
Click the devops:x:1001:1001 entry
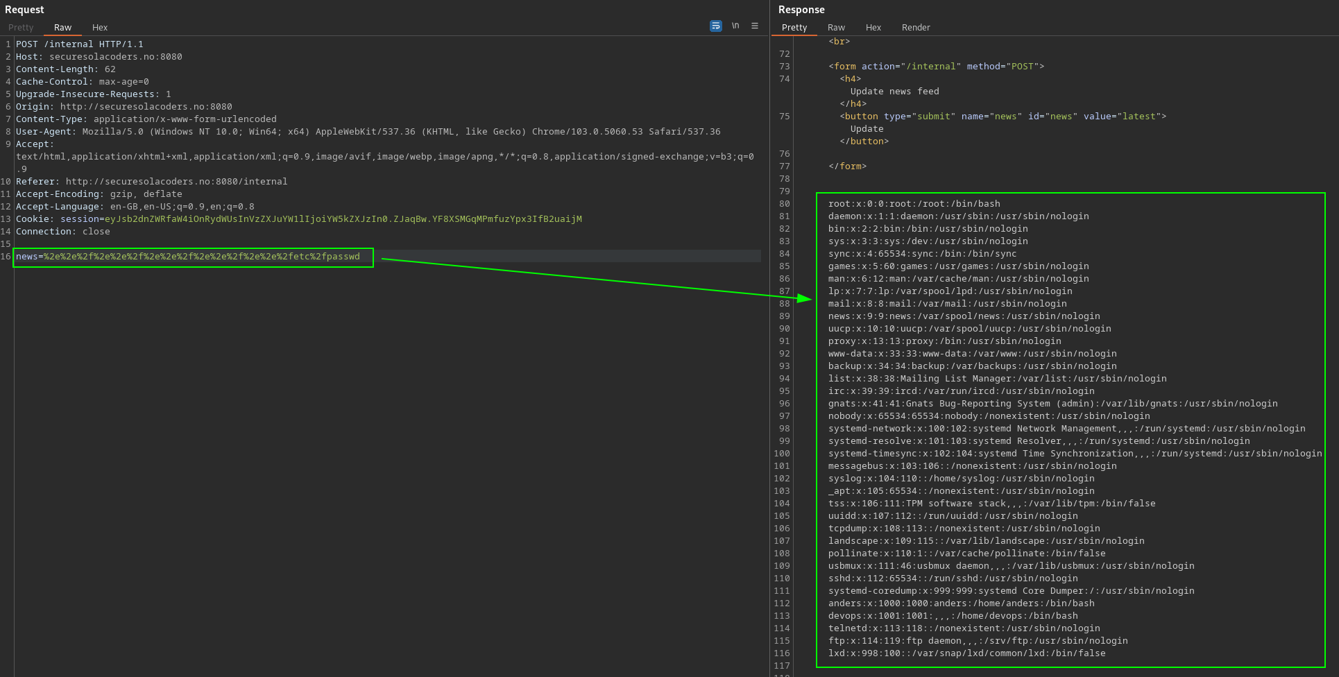point(953,616)
